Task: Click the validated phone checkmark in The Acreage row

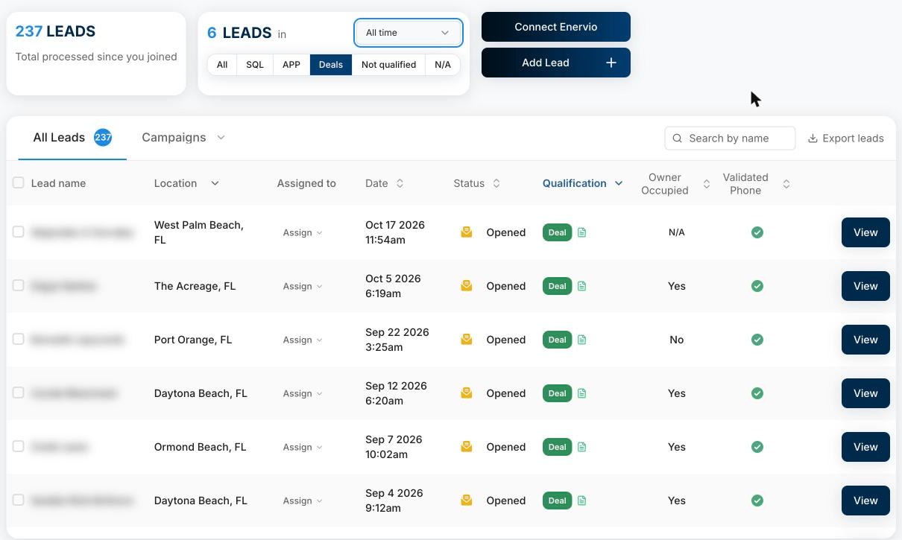Action: point(757,286)
